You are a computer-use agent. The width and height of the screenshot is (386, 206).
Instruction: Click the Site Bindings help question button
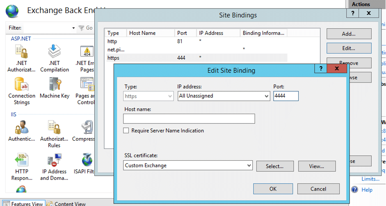(x=352, y=13)
